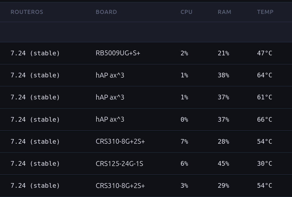292x197 pixels.
Task: Select the CRS125-24G-1S board cell
Action: tap(119, 164)
